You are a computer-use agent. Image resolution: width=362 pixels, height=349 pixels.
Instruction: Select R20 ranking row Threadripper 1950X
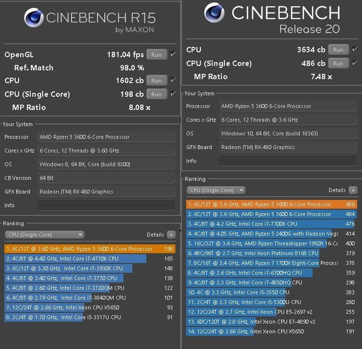[x=271, y=243]
